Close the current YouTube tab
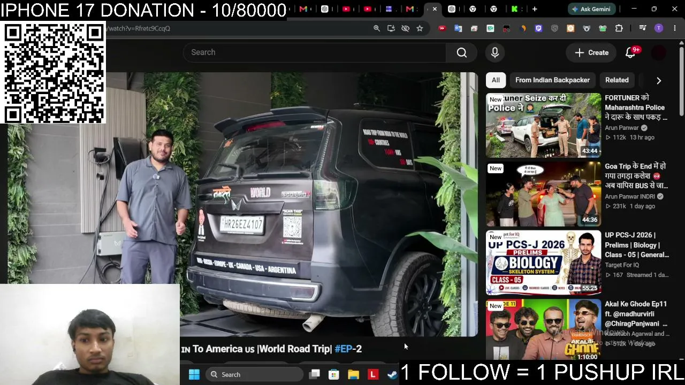The image size is (685, 385). 435,9
